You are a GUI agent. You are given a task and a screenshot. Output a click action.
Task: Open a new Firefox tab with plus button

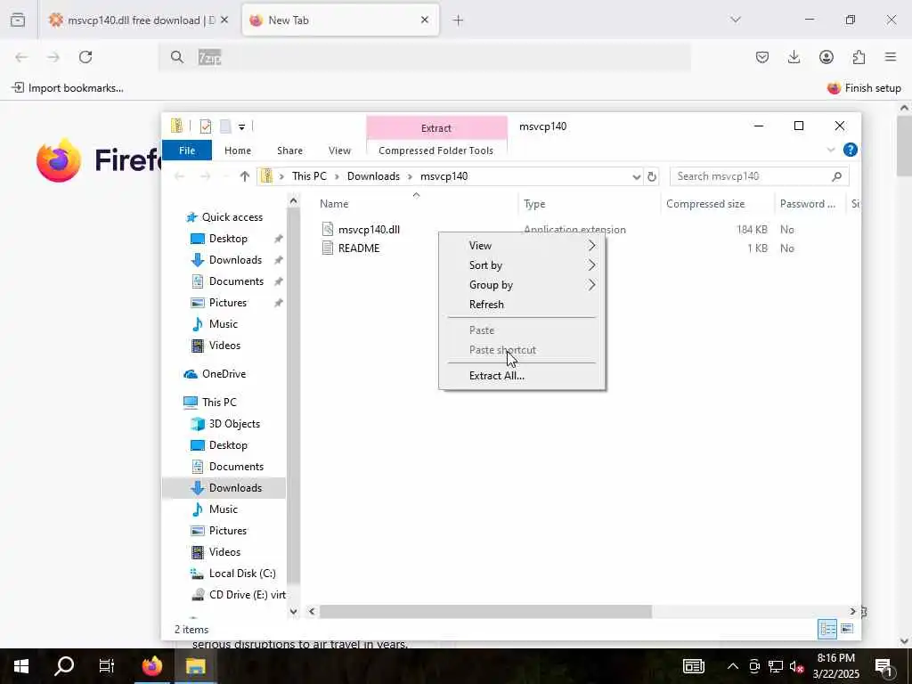(x=459, y=20)
